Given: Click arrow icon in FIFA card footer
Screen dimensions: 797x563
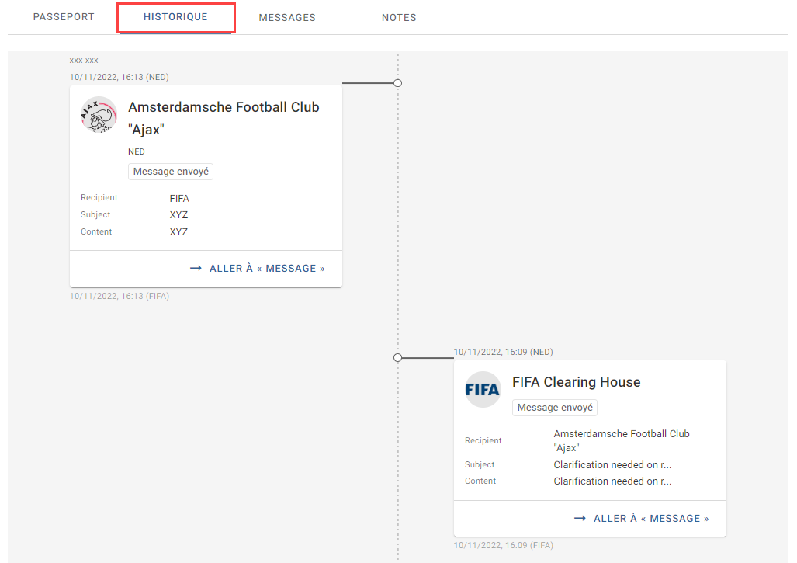Looking at the screenshot, I should coord(580,518).
